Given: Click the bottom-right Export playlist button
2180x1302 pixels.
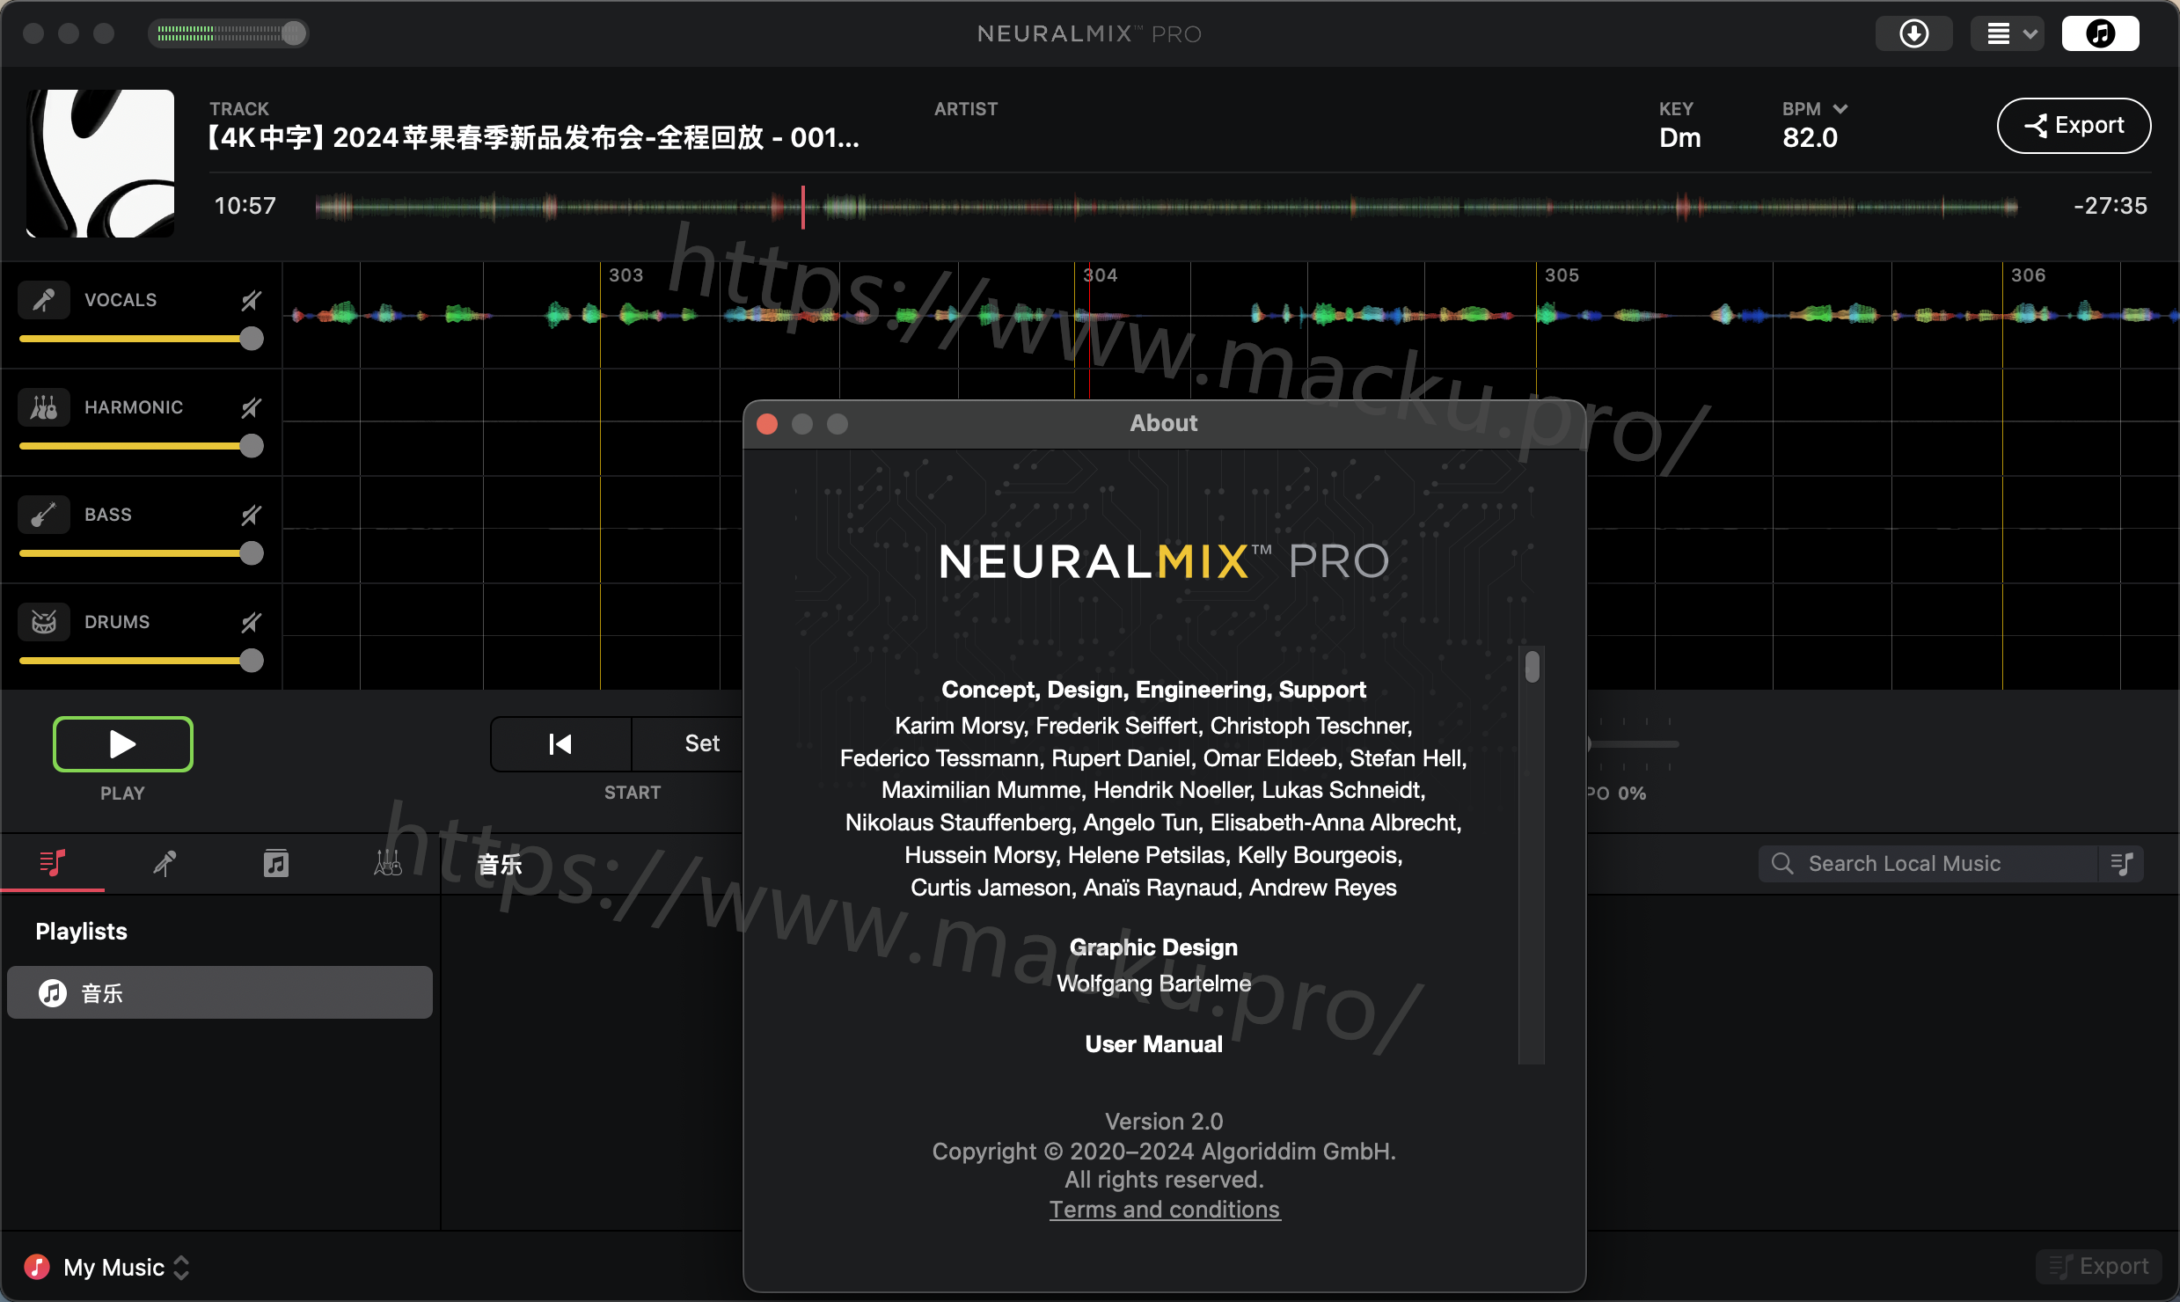Looking at the screenshot, I should [x=2099, y=1267].
